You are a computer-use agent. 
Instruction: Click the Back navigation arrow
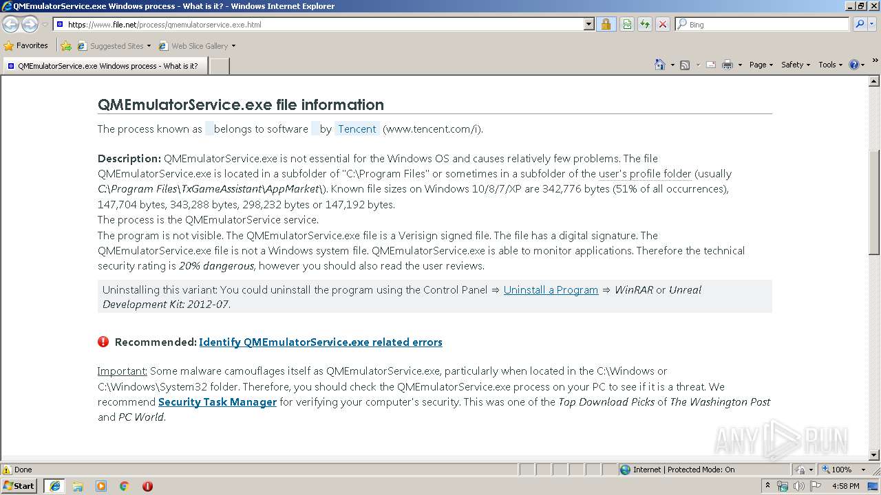[x=10, y=24]
